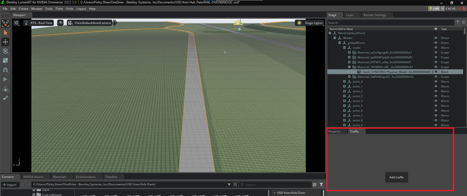The height and width of the screenshot is (196, 467).
Task: Expand the Material_wZmNgtqpRI scope
Action: 349,52
